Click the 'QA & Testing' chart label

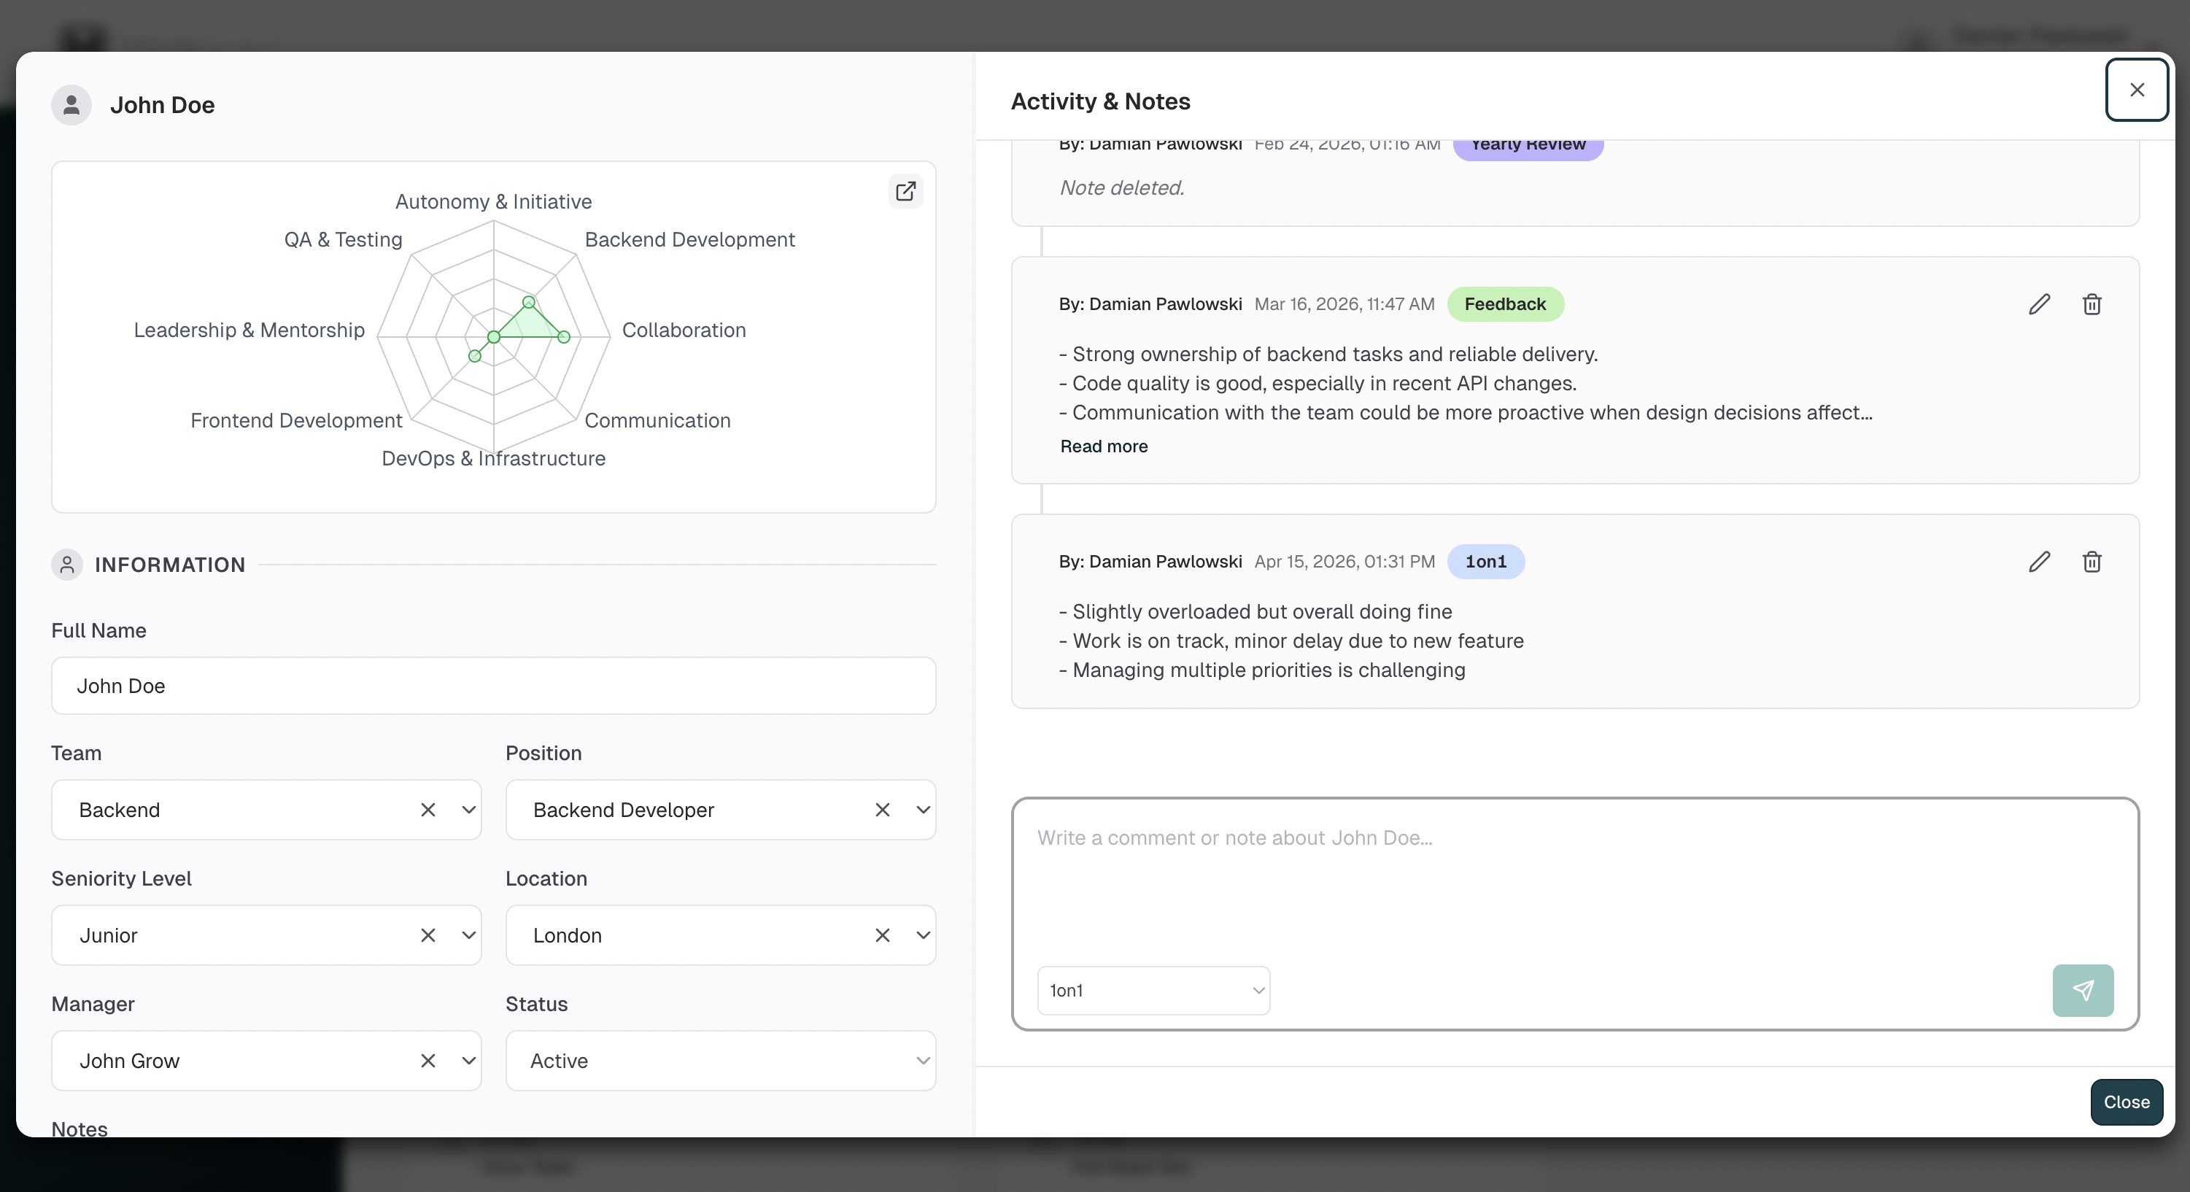(x=343, y=240)
